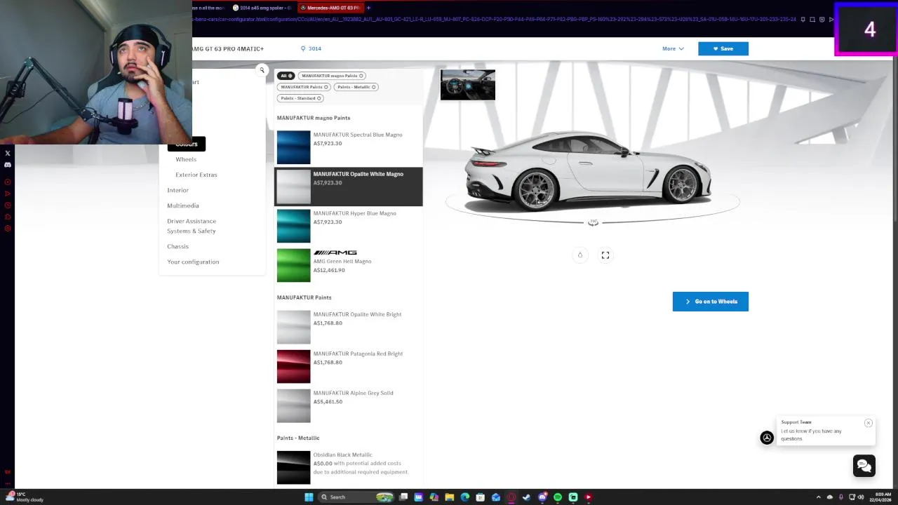The image size is (898, 505).
Task: Select MANUFAKTUR Opalite White Magno swatch
Action: point(293,187)
